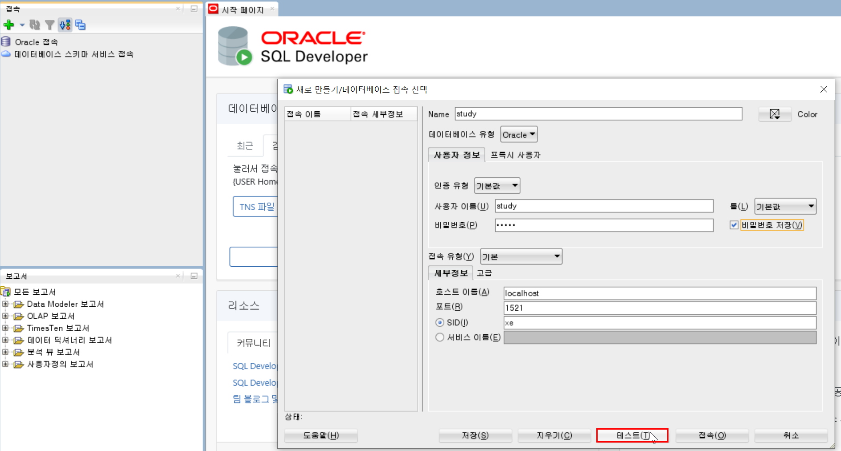Viewport: 841px width, 451px height.
Task: Open the Color picker swatch button
Action: 775,114
